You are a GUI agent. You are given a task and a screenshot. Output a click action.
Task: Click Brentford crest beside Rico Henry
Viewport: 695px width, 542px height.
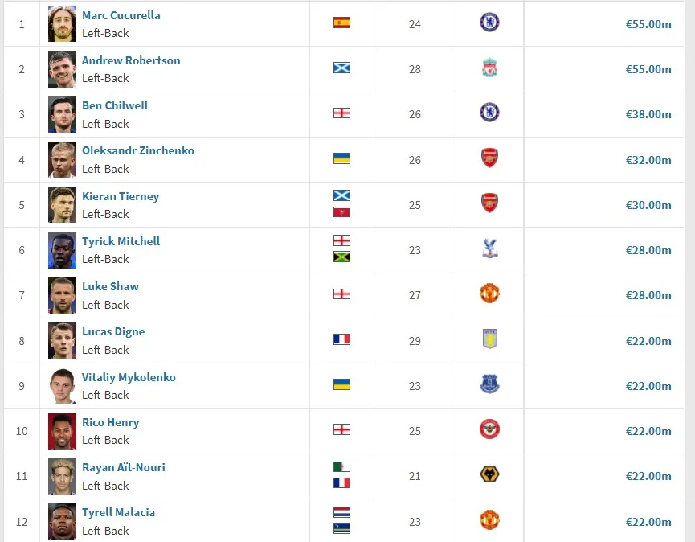tap(489, 429)
